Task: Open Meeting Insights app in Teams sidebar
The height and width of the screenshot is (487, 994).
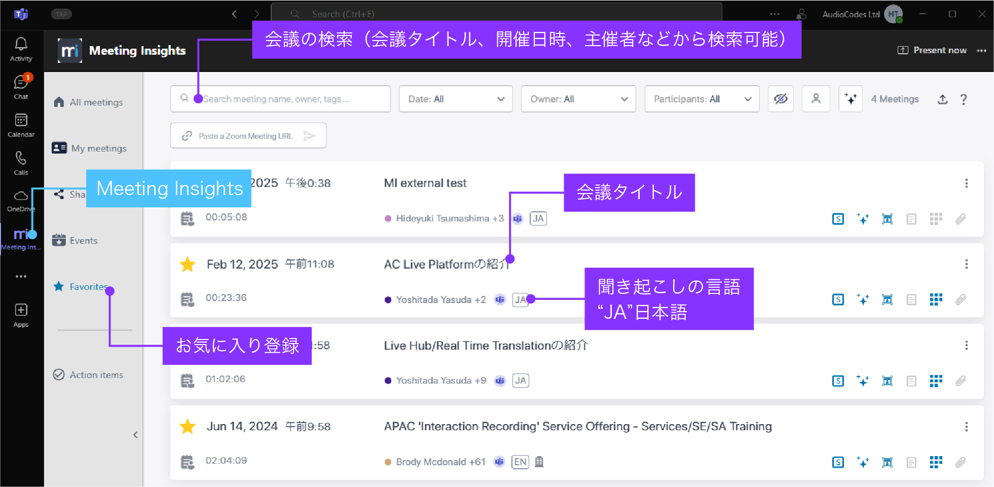Action: coord(21,239)
